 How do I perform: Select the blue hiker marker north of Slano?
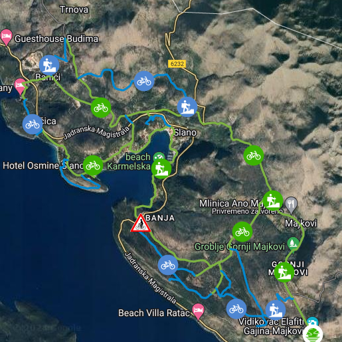(187, 107)
